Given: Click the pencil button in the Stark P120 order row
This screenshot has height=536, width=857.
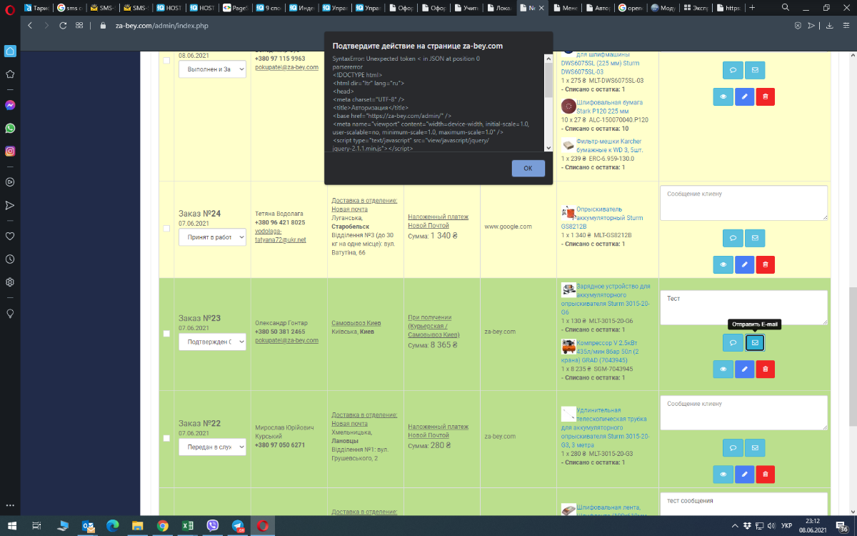Looking at the screenshot, I should pyautogui.click(x=744, y=96).
